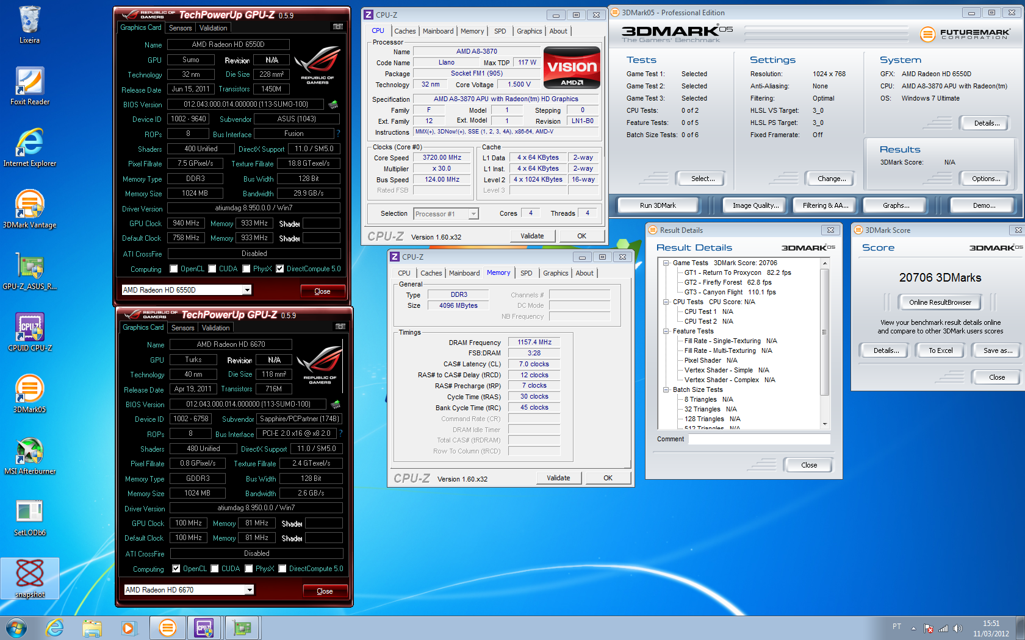Image resolution: width=1025 pixels, height=640 pixels.
Task: Click the Windows Start orb
Action: click(16, 628)
